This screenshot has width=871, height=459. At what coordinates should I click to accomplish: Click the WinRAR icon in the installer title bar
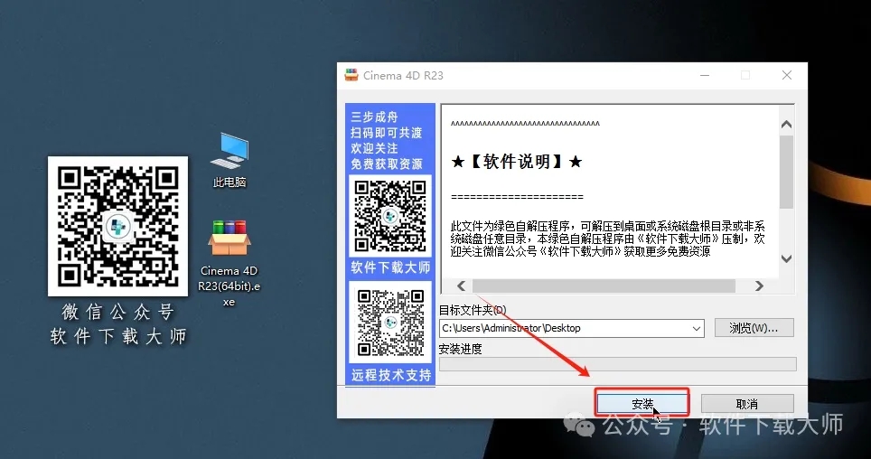pyautogui.click(x=351, y=76)
